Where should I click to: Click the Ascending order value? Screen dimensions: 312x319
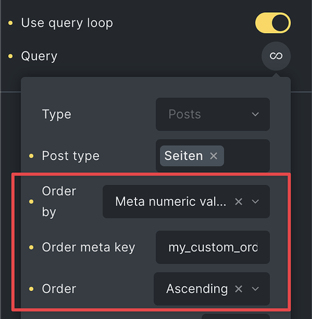click(x=197, y=289)
